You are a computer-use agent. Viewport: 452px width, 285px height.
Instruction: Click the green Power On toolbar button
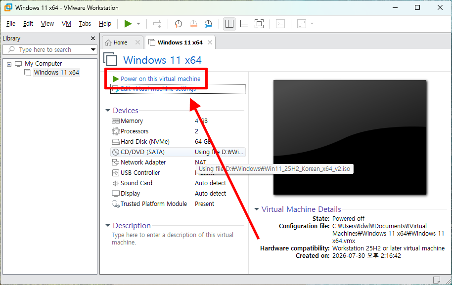128,24
